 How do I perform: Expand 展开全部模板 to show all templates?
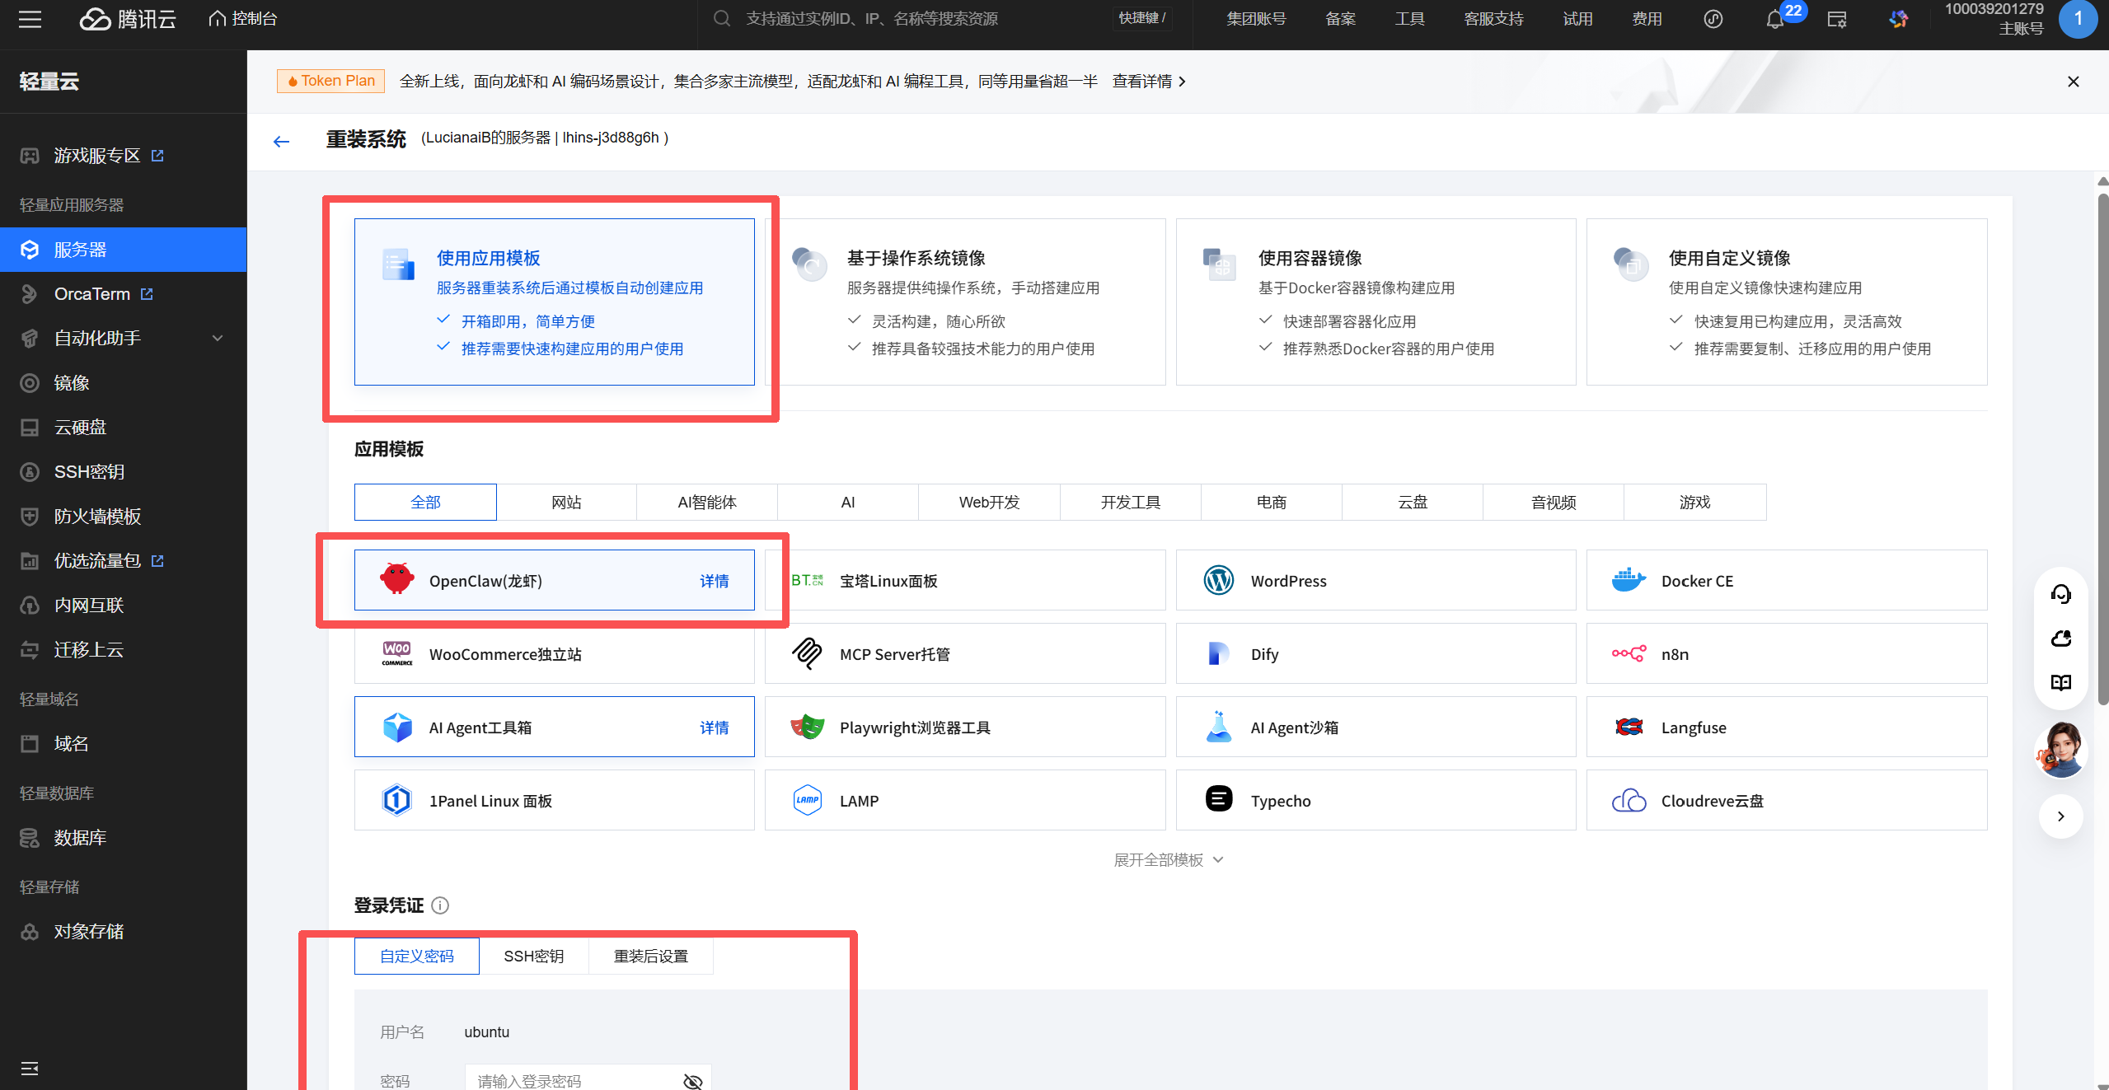click(1168, 860)
